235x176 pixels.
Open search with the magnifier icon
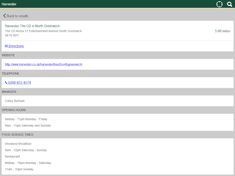pyautogui.click(x=229, y=4)
